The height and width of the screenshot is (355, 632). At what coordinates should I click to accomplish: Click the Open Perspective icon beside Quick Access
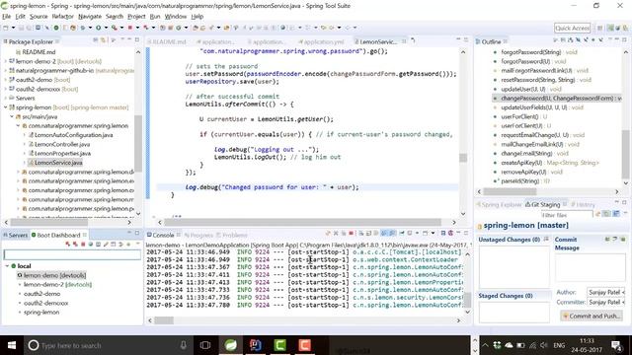tap(599, 28)
